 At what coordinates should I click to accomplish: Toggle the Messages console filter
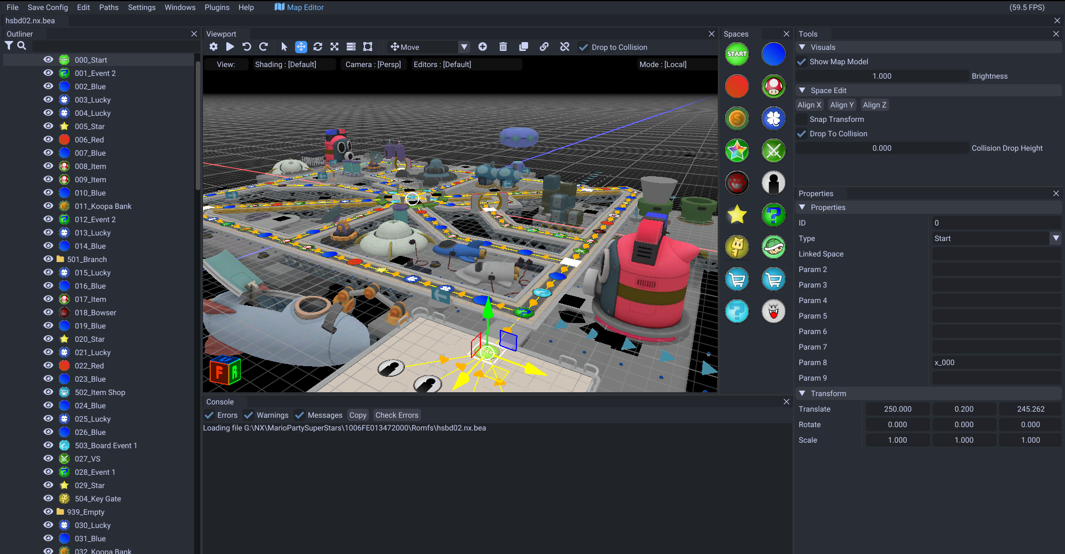(x=300, y=415)
